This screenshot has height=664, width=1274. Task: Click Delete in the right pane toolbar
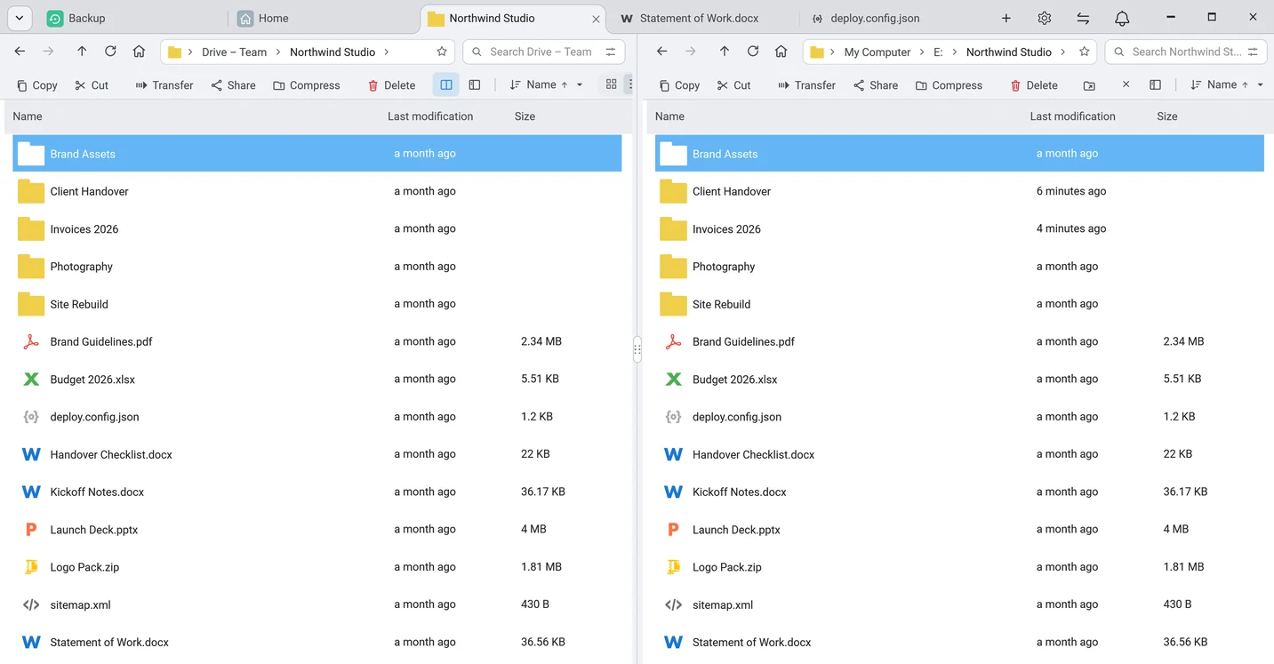tap(1033, 85)
